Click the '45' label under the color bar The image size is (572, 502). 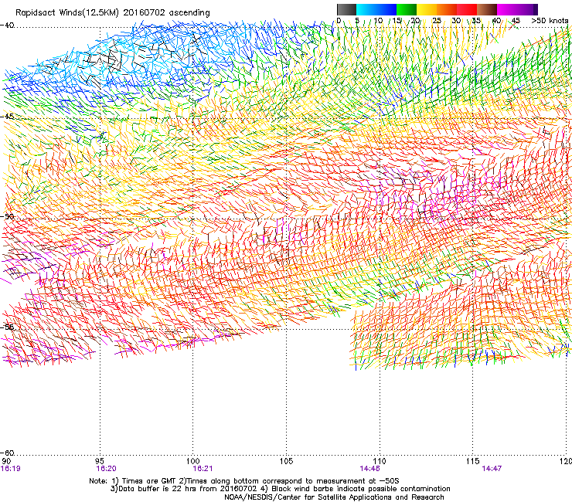(x=516, y=20)
